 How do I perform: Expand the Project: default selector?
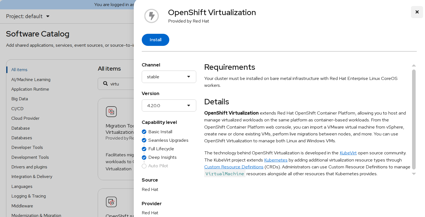[x=28, y=16]
